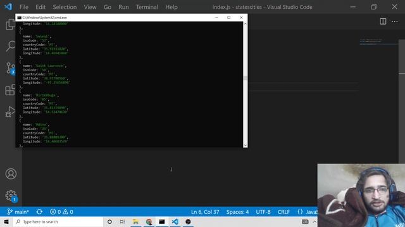Click the VS Code logo icon
Viewport: 405px width, 227px height.
[8, 7]
